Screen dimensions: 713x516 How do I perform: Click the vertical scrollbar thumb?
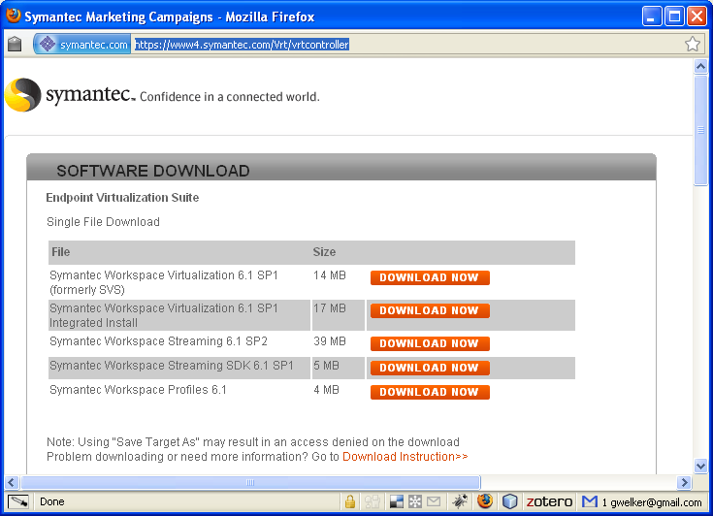(700, 130)
